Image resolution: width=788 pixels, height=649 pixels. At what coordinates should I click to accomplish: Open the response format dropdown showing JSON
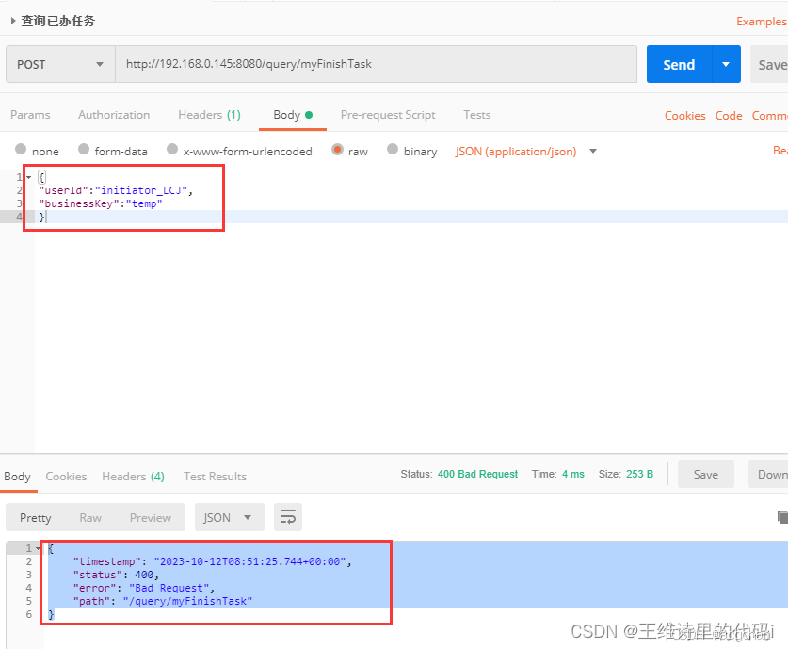229,516
